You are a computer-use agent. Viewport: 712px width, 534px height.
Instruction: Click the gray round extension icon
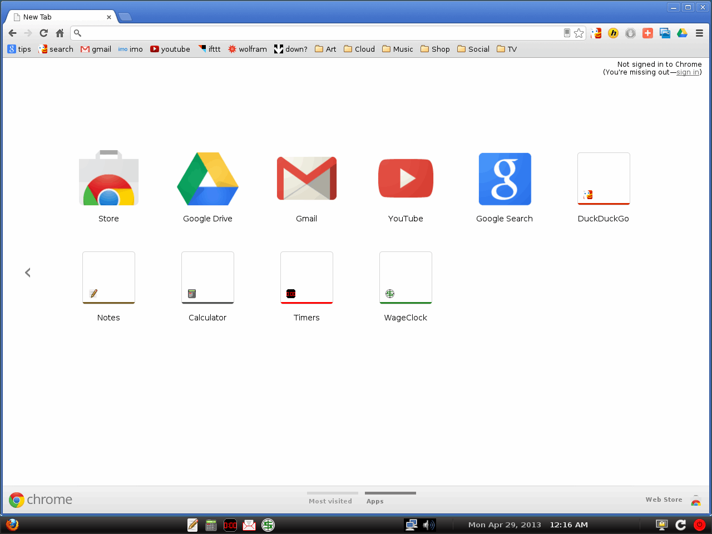[x=630, y=33]
